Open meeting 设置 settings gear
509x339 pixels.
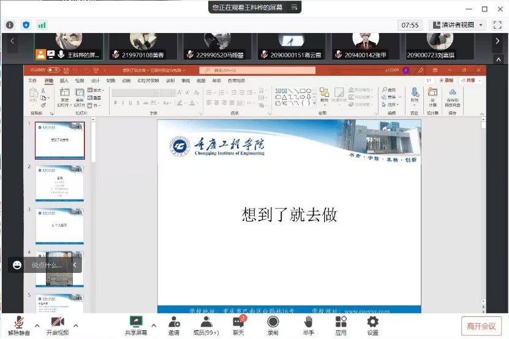[x=372, y=324]
